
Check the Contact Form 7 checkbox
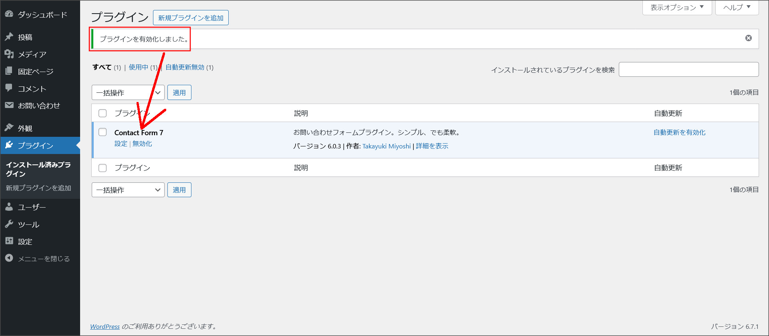[103, 132]
